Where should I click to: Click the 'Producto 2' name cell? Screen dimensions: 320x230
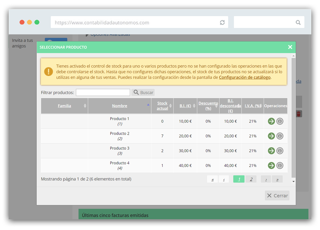pyautogui.click(x=120, y=136)
